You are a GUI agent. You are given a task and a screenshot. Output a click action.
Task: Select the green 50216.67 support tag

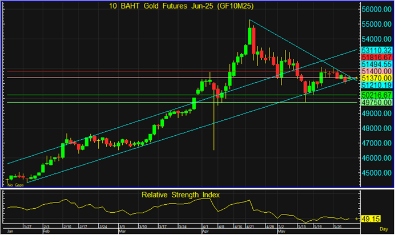click(x=377, y=95)
